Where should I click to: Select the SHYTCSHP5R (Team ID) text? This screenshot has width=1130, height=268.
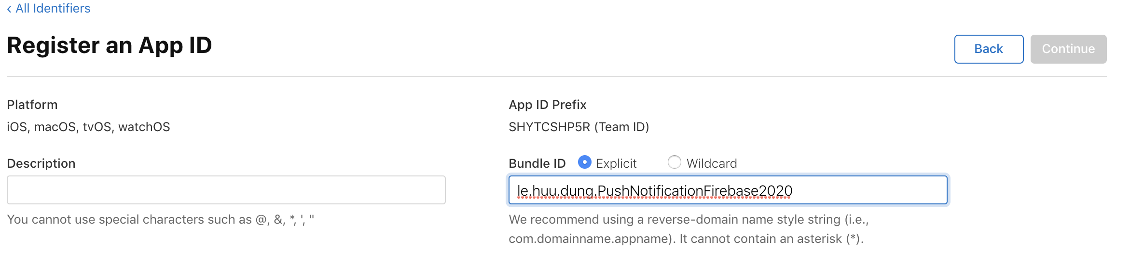coord(579,127)
